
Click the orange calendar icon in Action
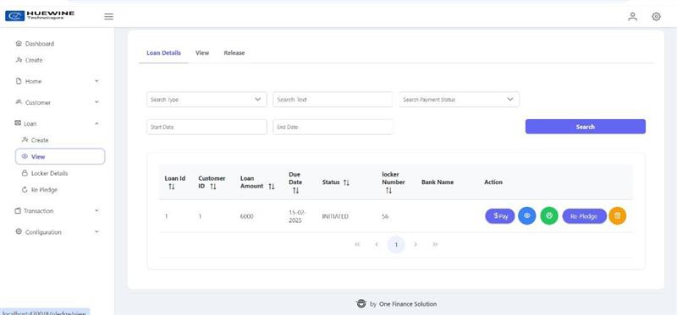(x=618, y=216)
